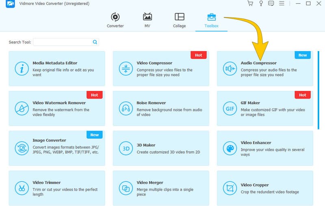Open the GIF Maker tool
Screen dimensions: 325x206
point(264,108)
